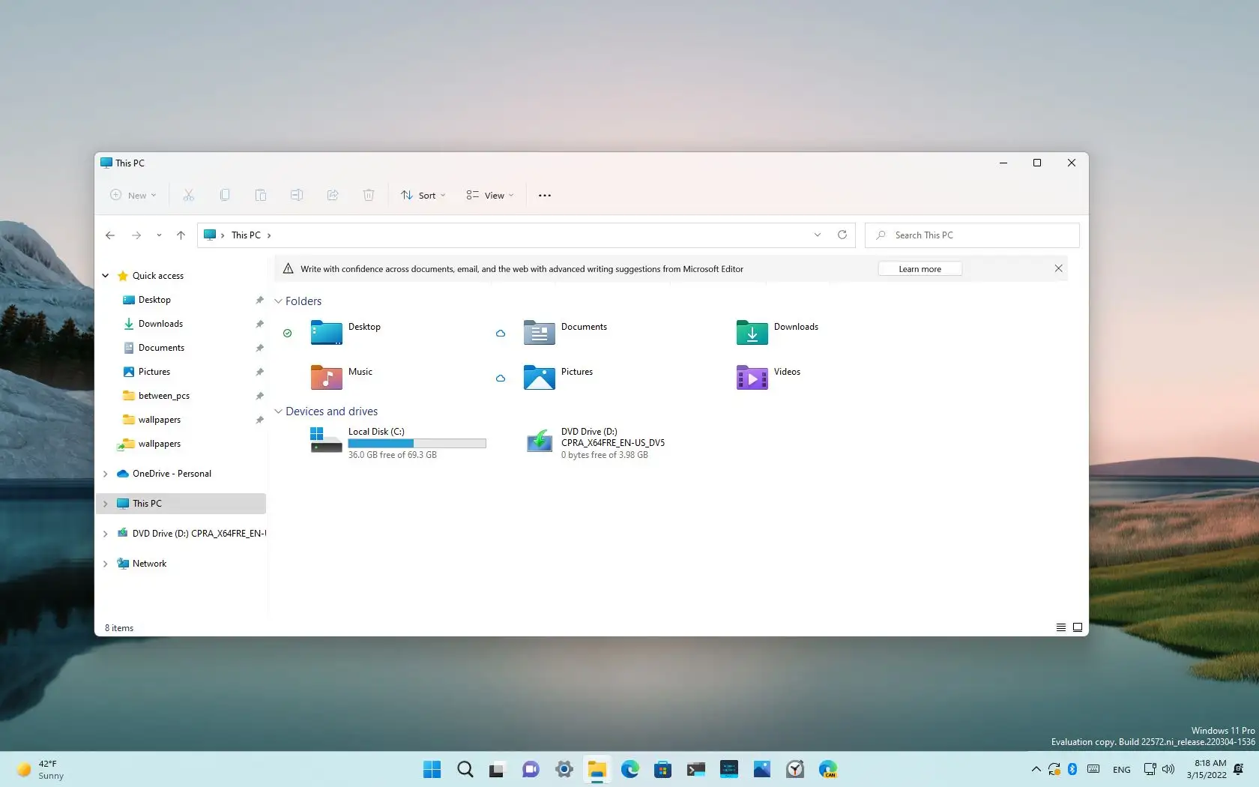Click the Local Disk (C:) usage bar
The width and height of the screenshot is (1259, 787).
pos(416,443)
